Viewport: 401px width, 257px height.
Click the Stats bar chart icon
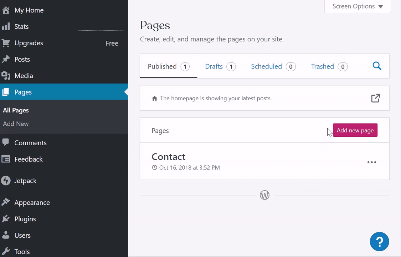click(x=6, y=27)
